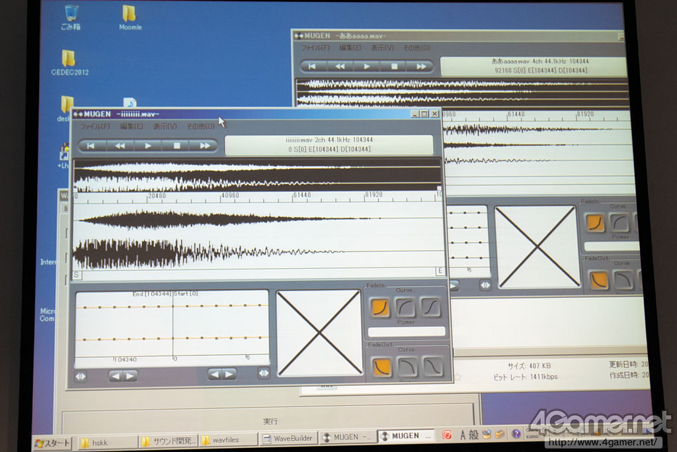Stop playback in the iiiiiiii.wav window
677x452 pixels.
(177, 146)
